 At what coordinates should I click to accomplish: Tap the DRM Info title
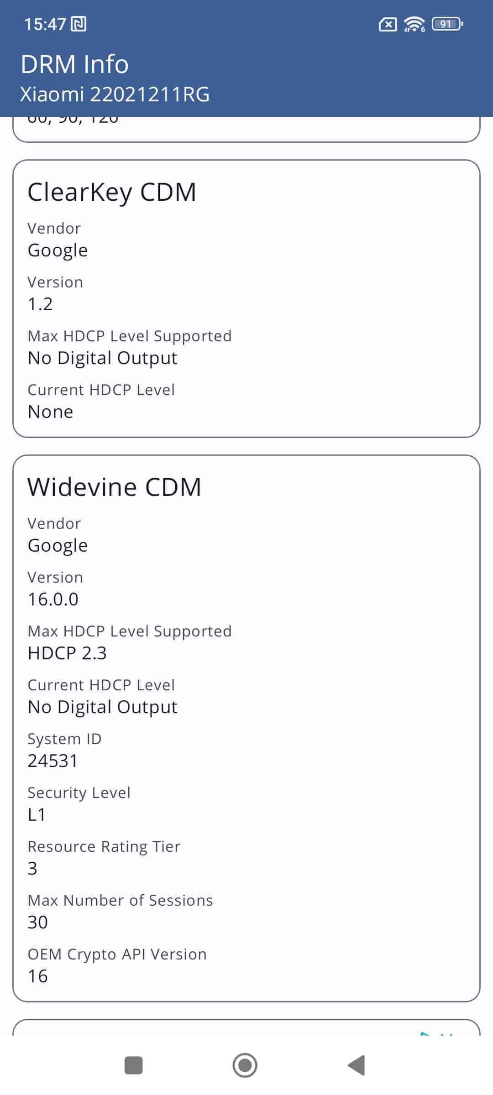[x=74, y=64]
